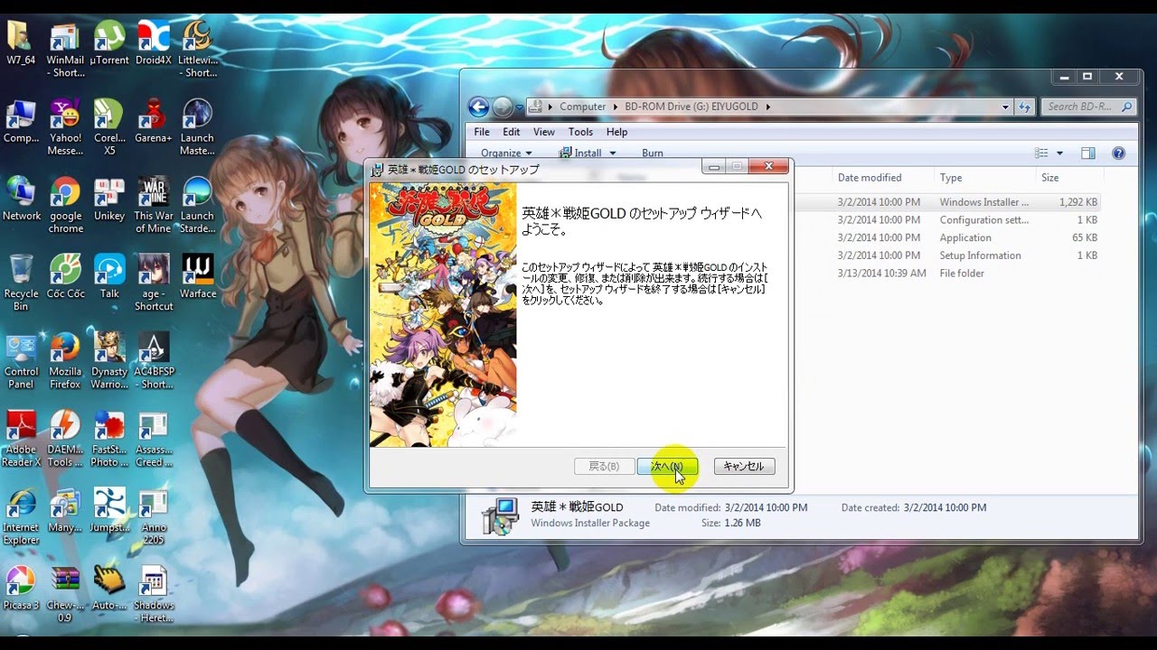This screenshot has height=650, width=1157.
Task: Open the Edit menu in Explorer
Action: click(512, 132)
